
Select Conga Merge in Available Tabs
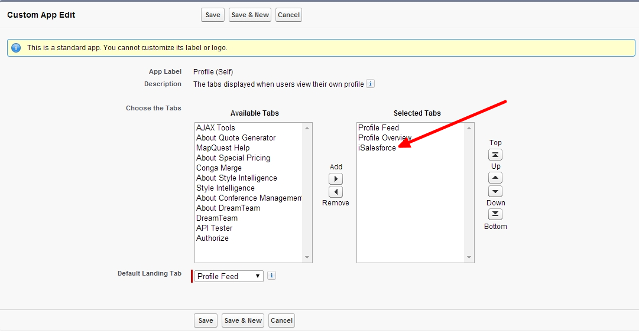(249, 168)
